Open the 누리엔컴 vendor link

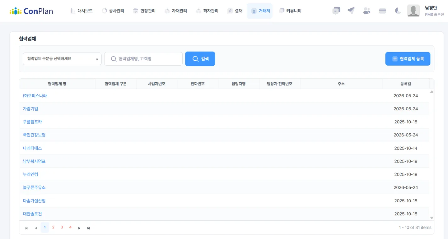pyautogui.click(x=30, y=174)
